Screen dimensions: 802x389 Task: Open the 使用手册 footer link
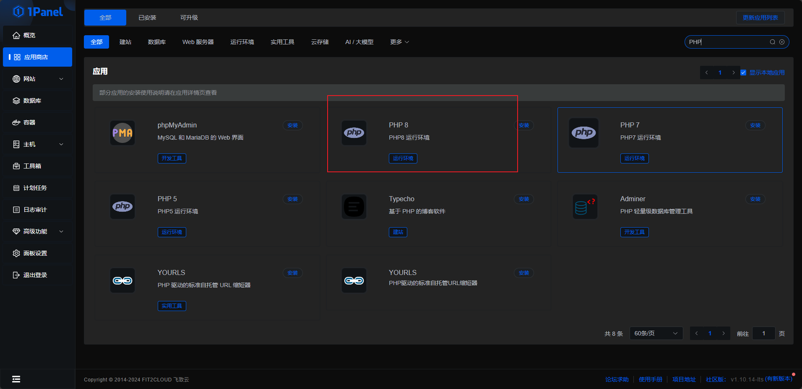[x=651, y=379]
